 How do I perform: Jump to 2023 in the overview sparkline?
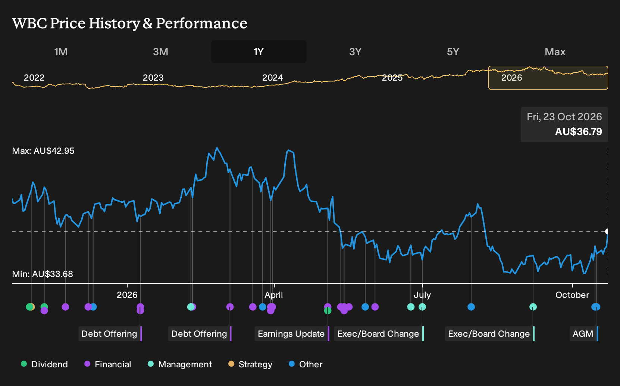tap(153, 78)
